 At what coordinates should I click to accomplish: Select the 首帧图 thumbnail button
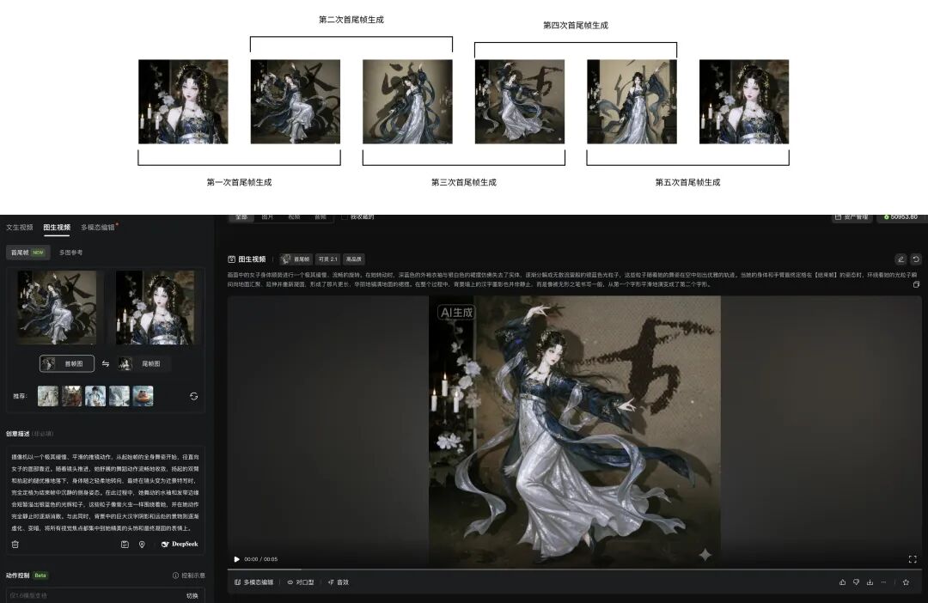coord(67,363)
